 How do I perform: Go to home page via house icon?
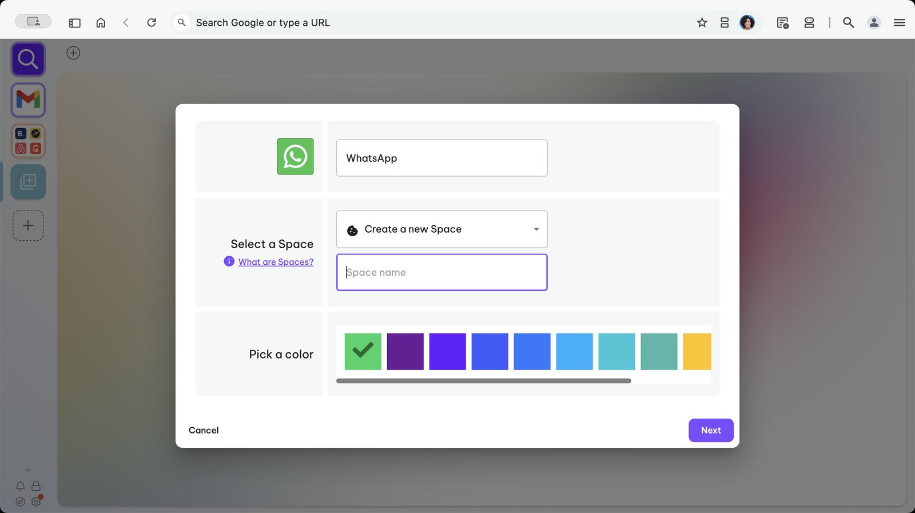pyautogui.click(x=101, y=23)
